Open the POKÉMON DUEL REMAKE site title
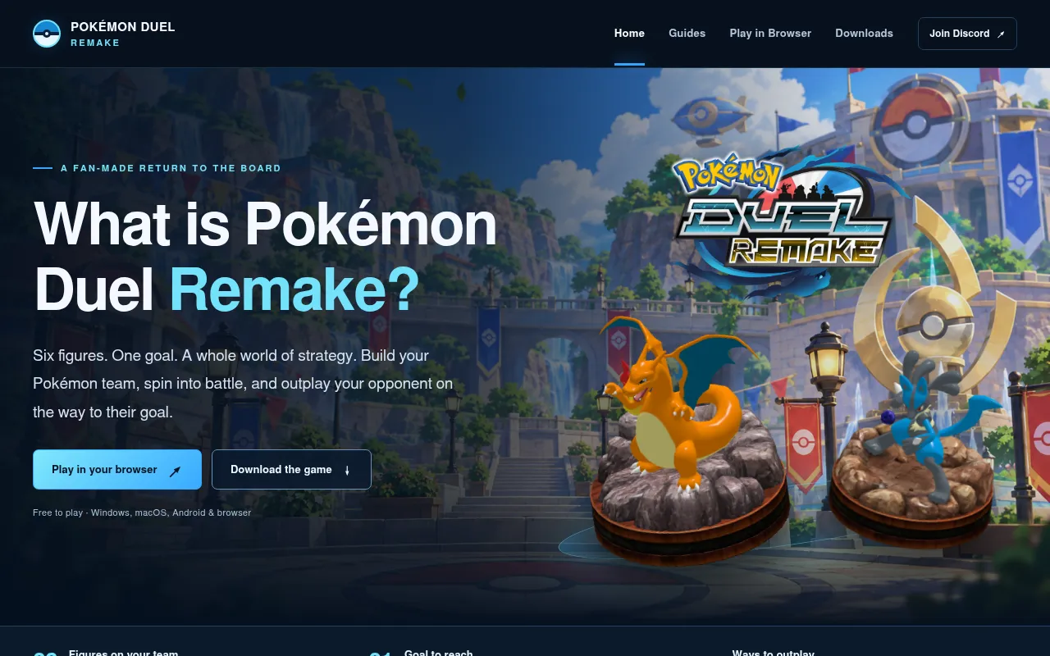This screenshot has height=656, width=1050. pyautogui.click(x=123, y=34)
